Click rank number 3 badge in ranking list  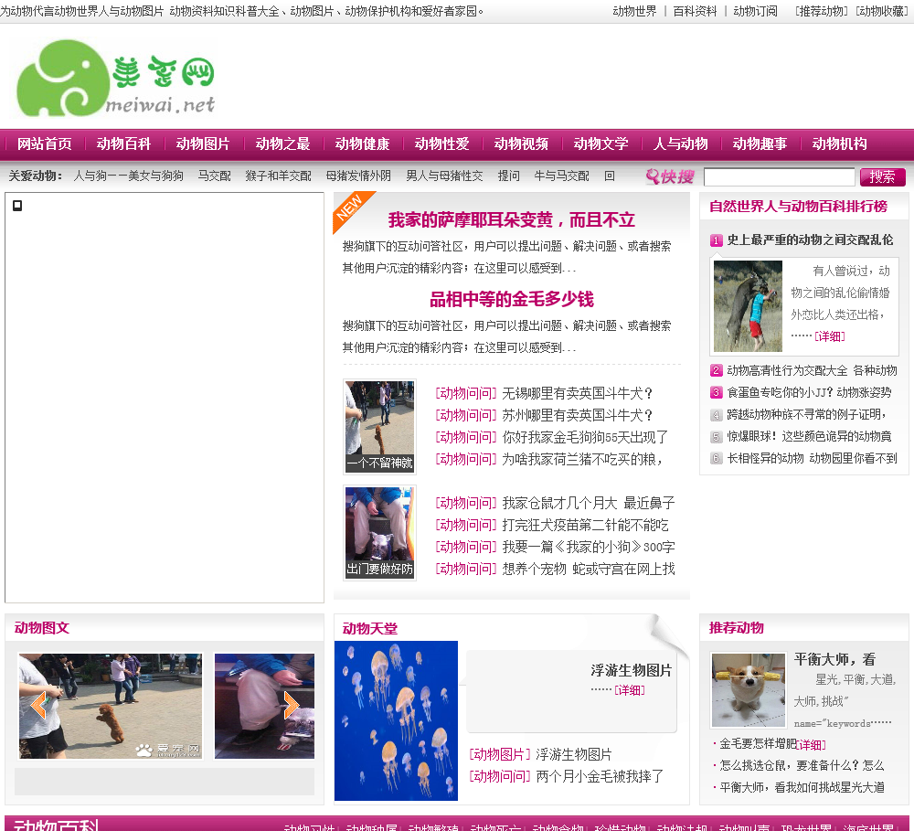(717, 392)
